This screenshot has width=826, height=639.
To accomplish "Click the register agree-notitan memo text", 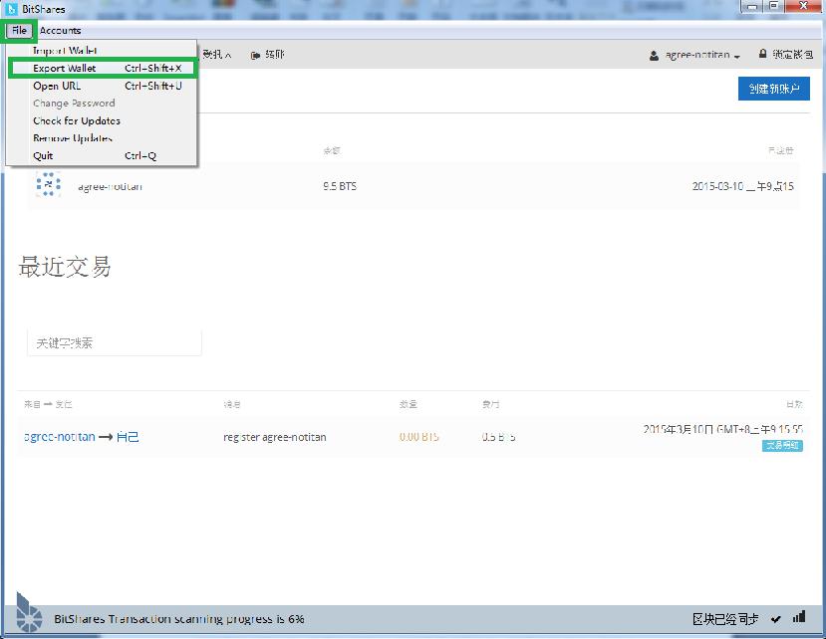I will [x=274, y=437].
